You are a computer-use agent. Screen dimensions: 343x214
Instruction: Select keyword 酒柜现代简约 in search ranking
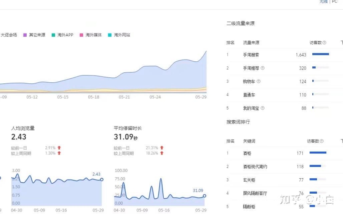pyautogui.click(x=255, y=167)
